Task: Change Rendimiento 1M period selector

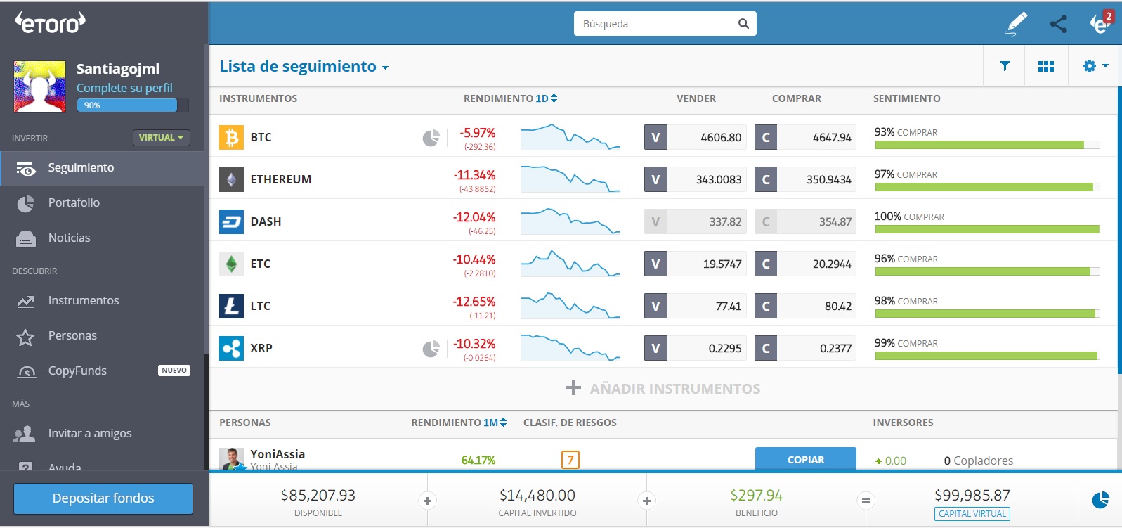Action: pyautogui.click(x=495, y=423)
